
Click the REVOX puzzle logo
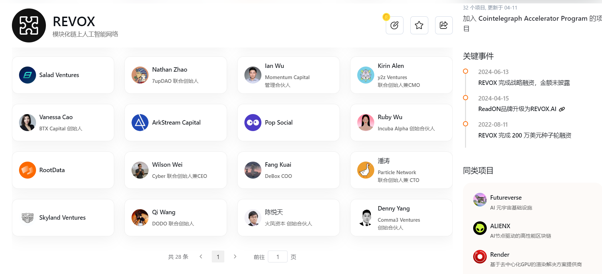(x=29, y=25)
